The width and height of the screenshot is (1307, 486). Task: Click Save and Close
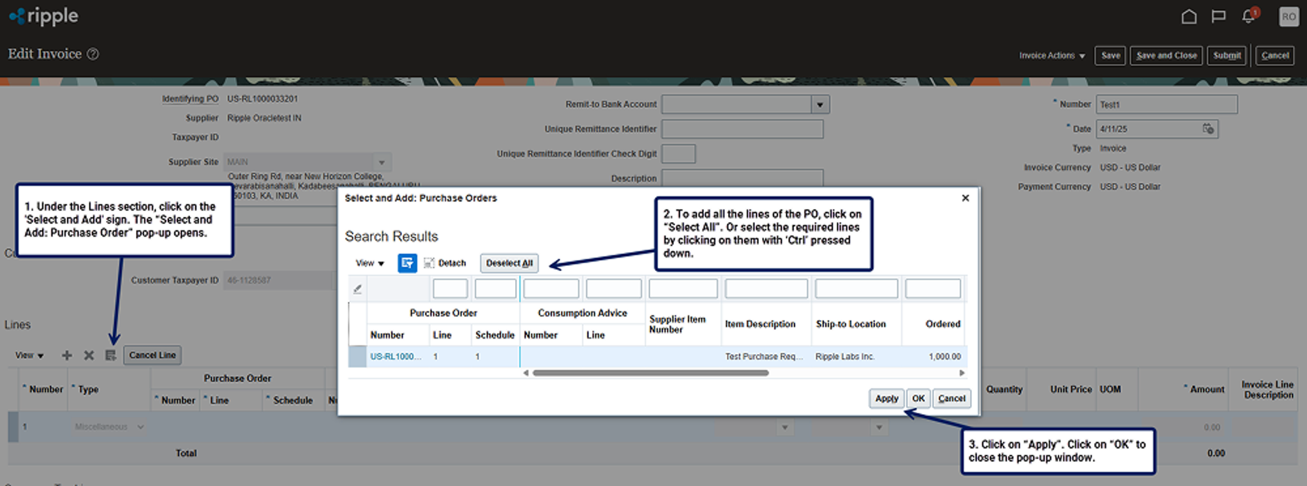1167,55
